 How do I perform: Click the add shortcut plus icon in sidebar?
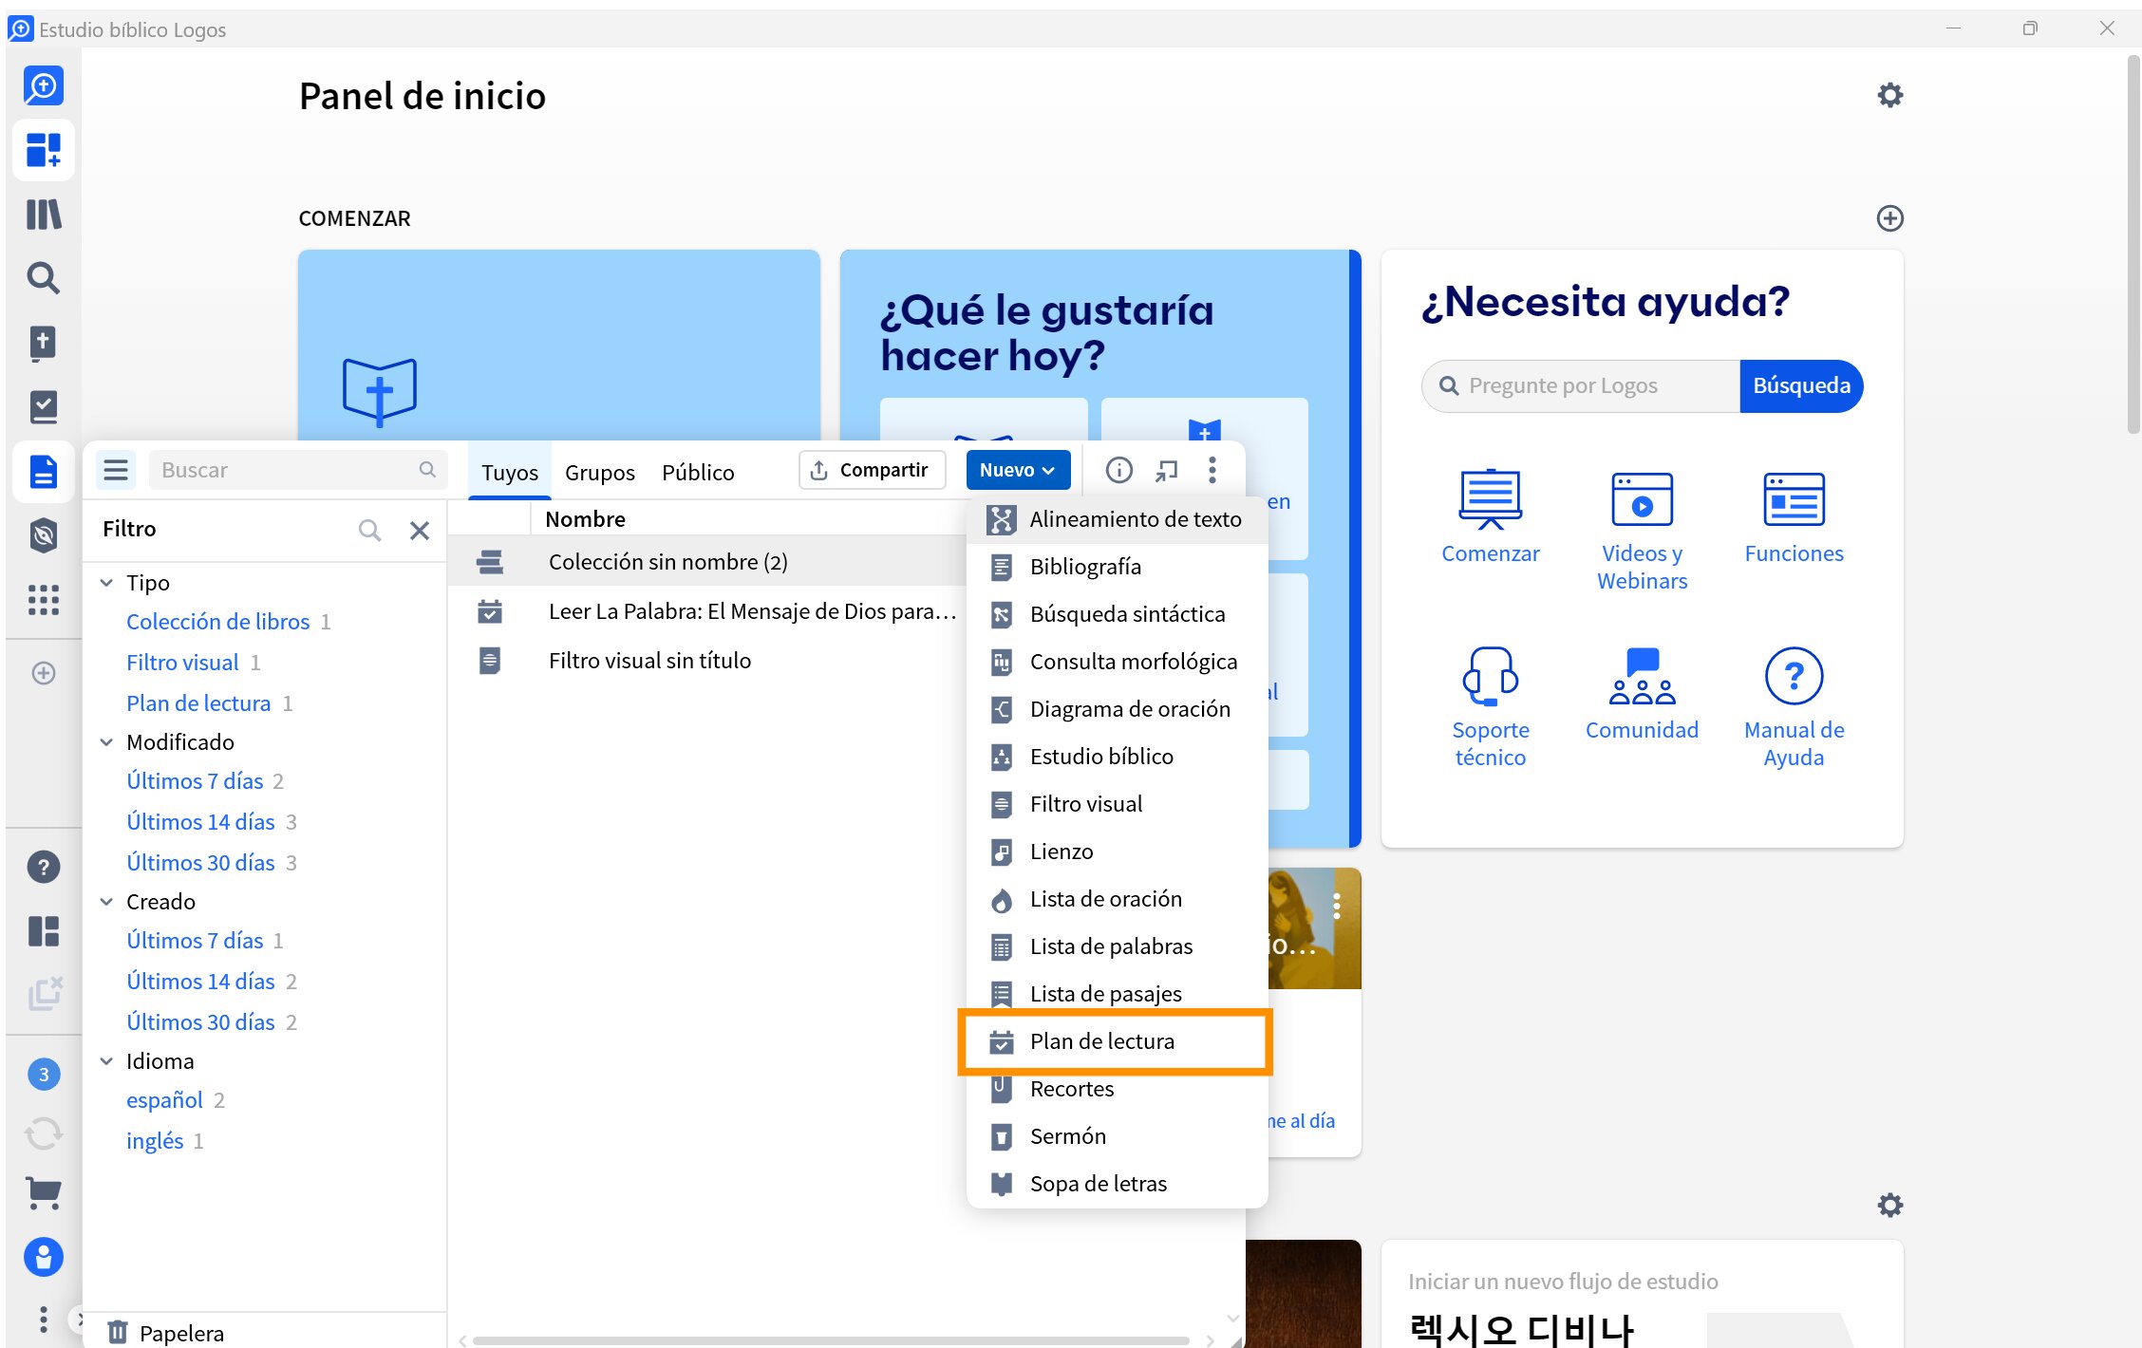coord(44,673)
